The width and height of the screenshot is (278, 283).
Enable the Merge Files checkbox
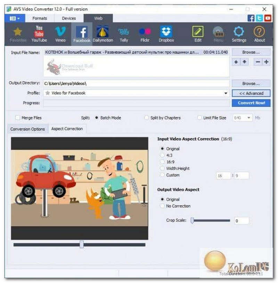[17, 118]
